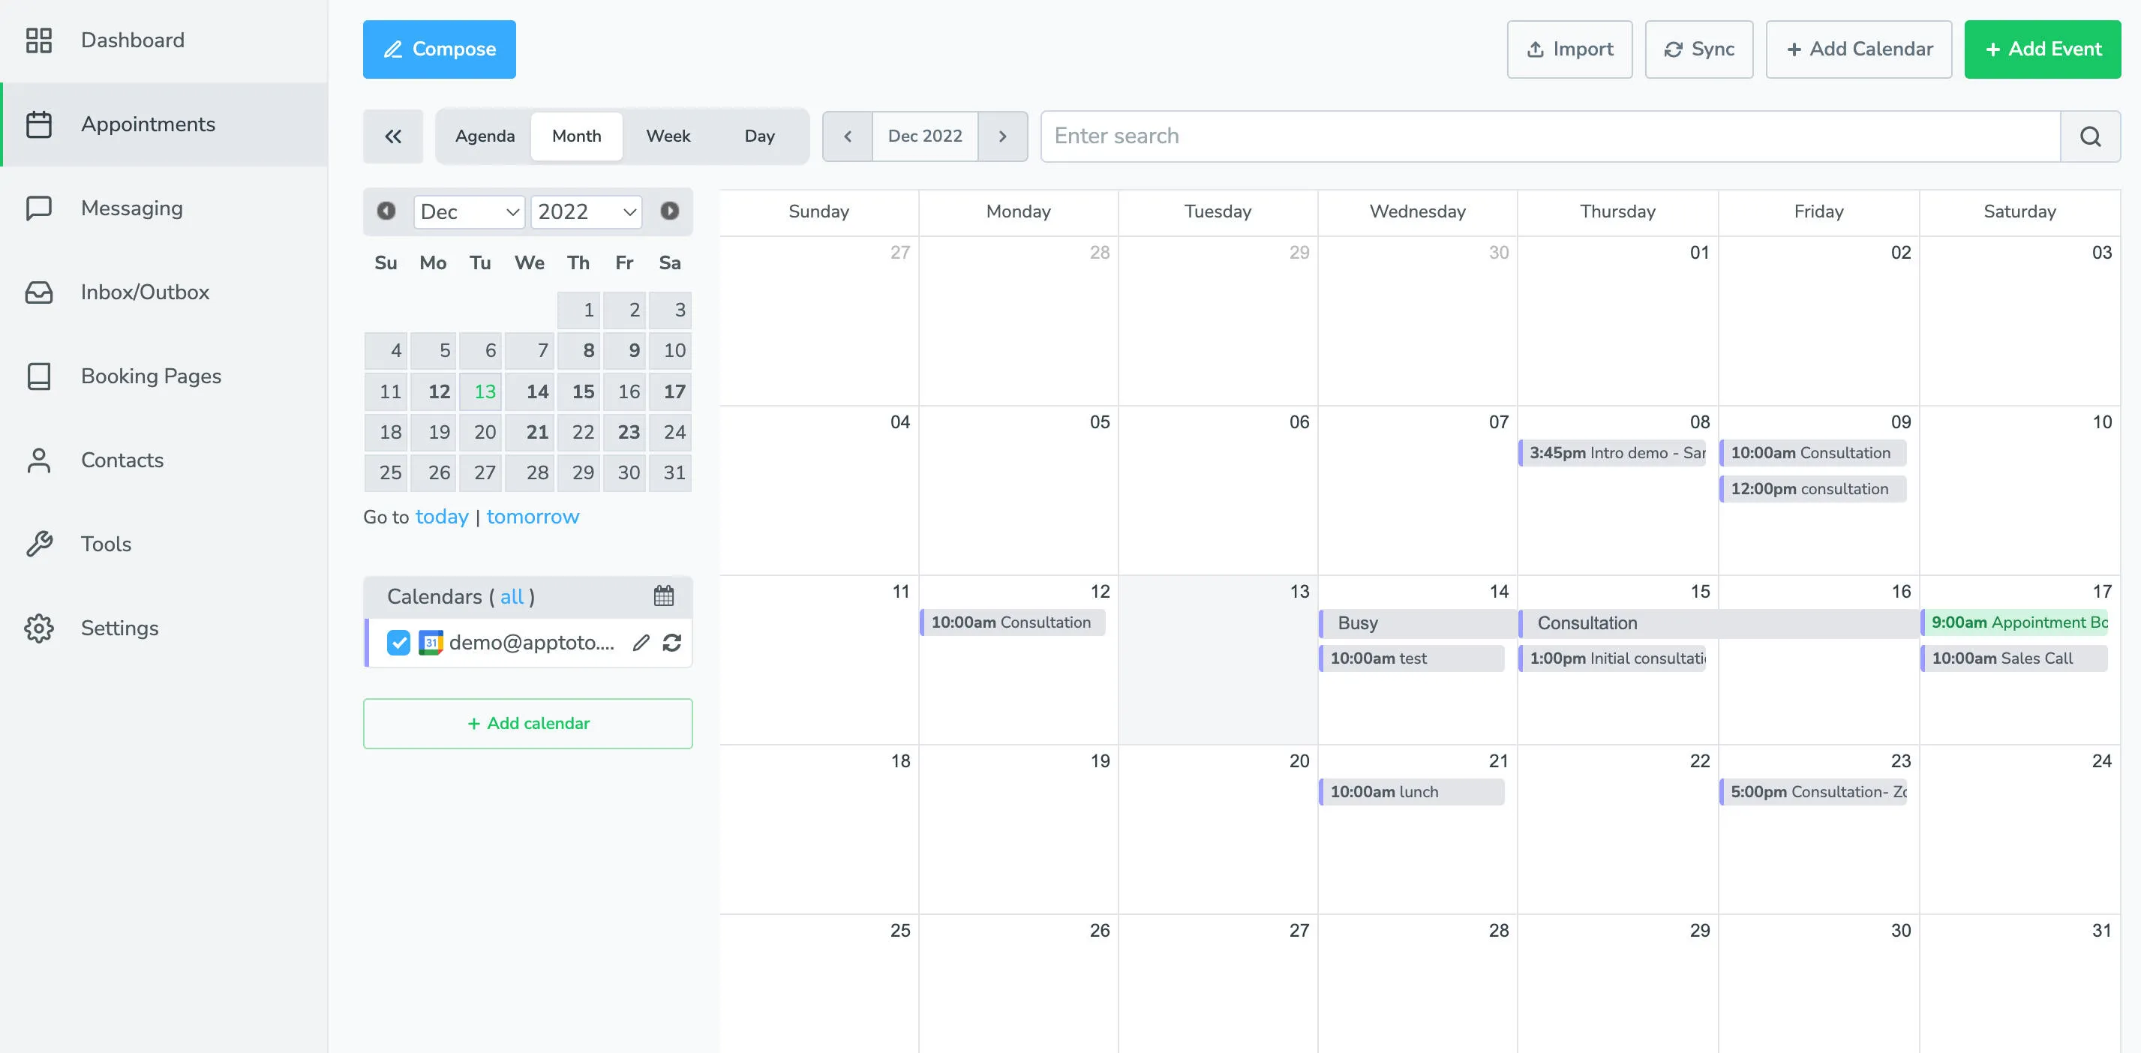The image size is (2141, 1053).
Task: Click inside the Enter search field
Action: (x=1247, y=136)
